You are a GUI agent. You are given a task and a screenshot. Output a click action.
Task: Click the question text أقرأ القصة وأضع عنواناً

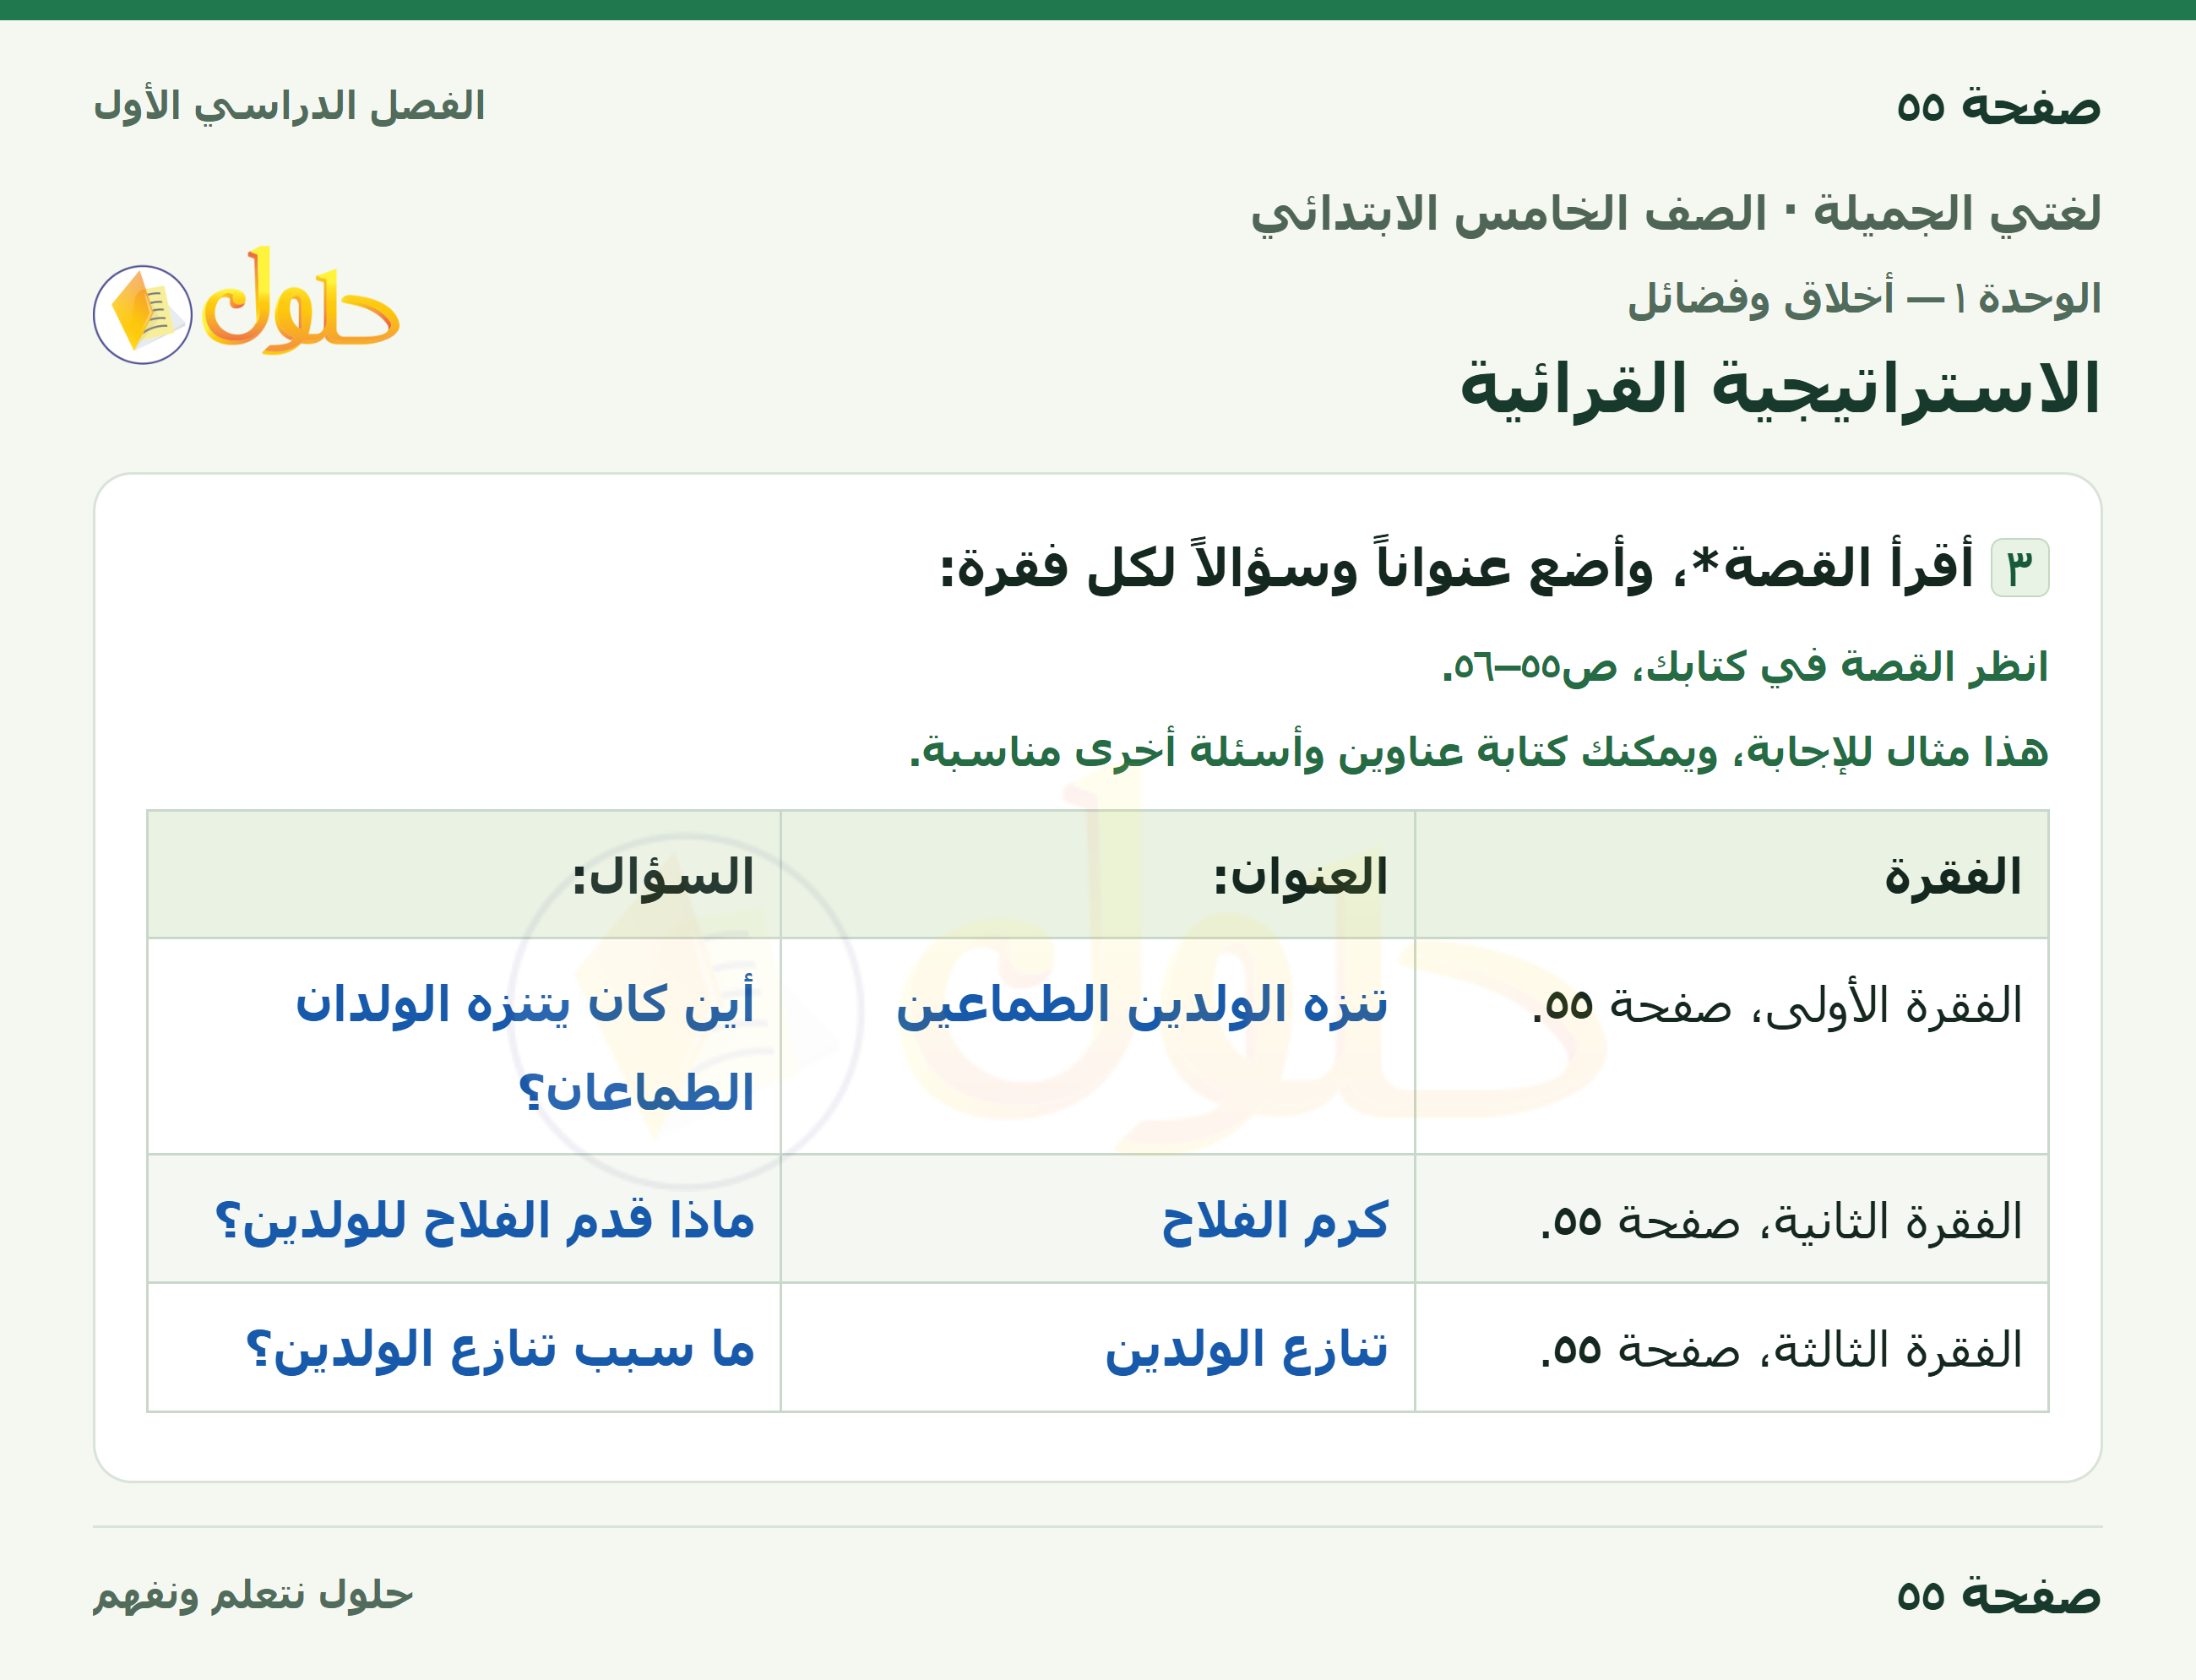tap(1456, 567)
